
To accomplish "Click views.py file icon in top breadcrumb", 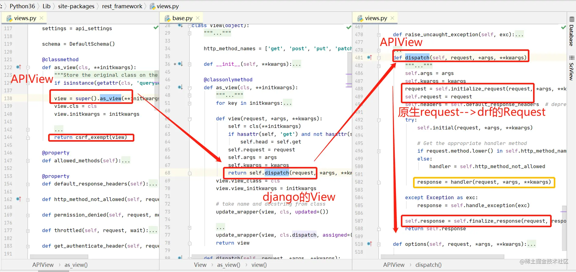I will pos(152,6).
